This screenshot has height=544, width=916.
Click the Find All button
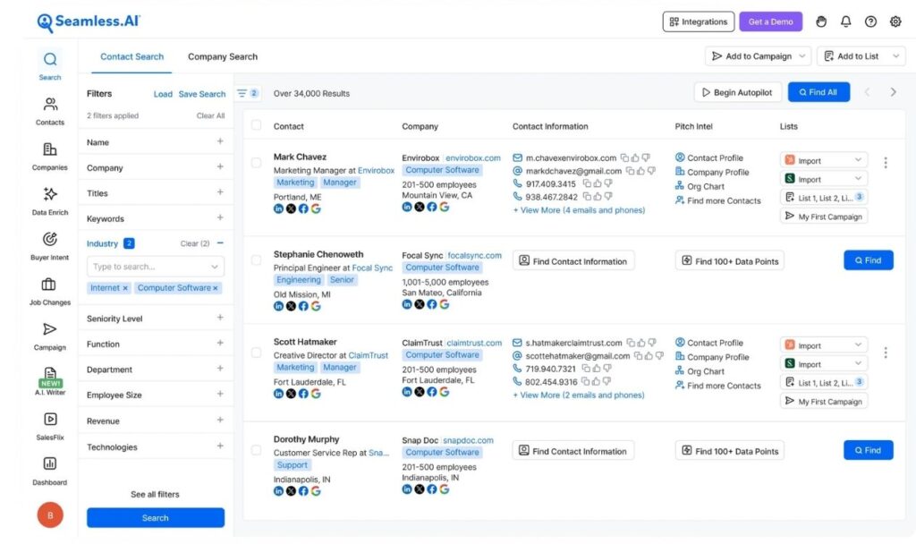[818, 92]
